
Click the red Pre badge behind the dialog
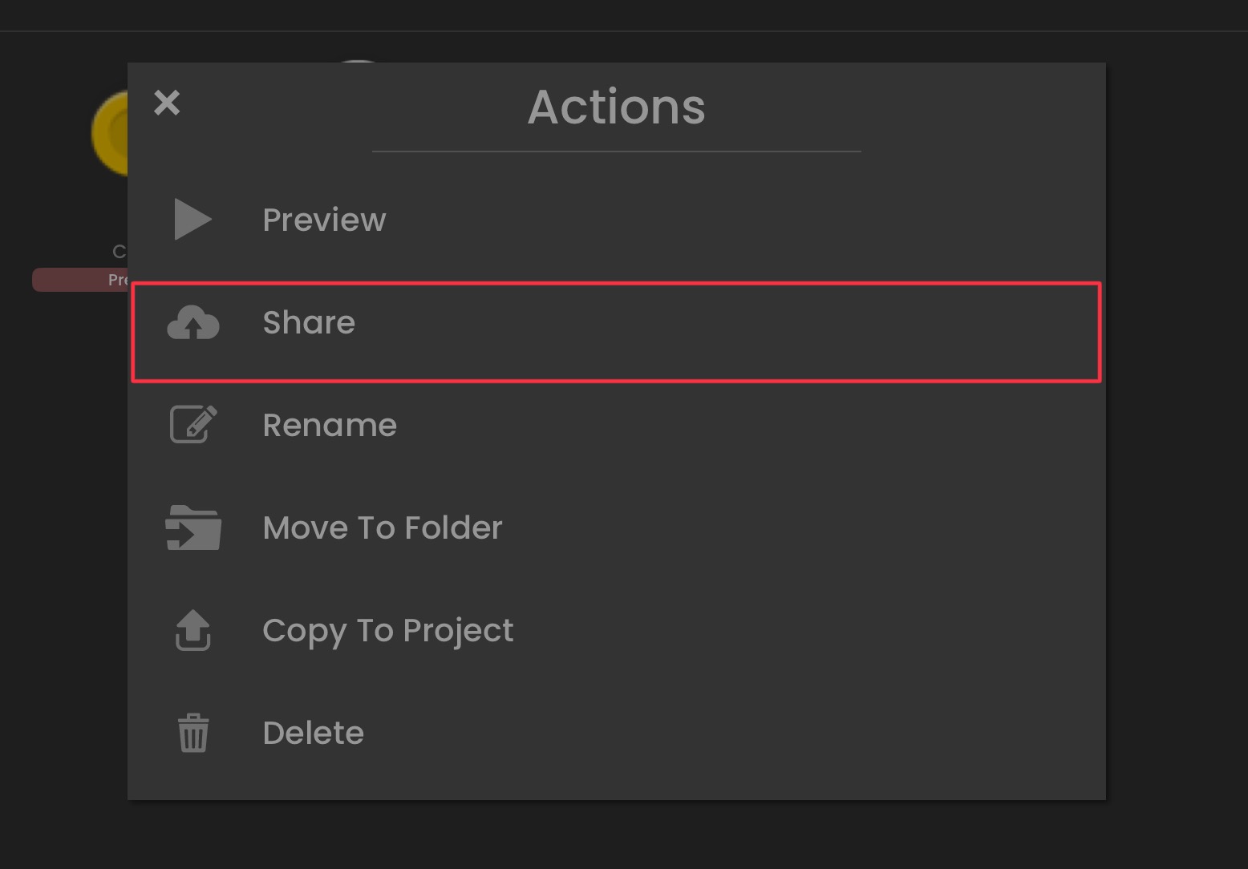[x=80, y=280]
